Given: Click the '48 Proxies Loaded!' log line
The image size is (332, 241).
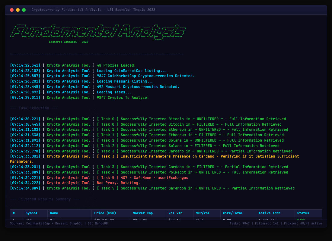Looking at the screenshot, I should tap(116, 65).
